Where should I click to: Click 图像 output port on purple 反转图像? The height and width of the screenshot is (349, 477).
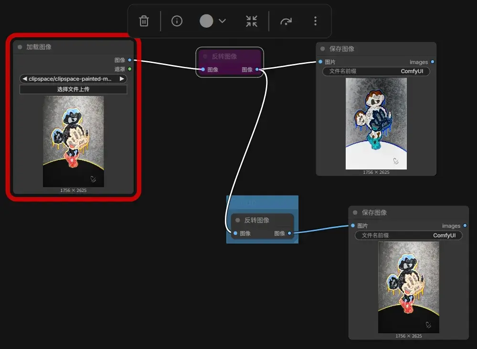tap(257, 69)
